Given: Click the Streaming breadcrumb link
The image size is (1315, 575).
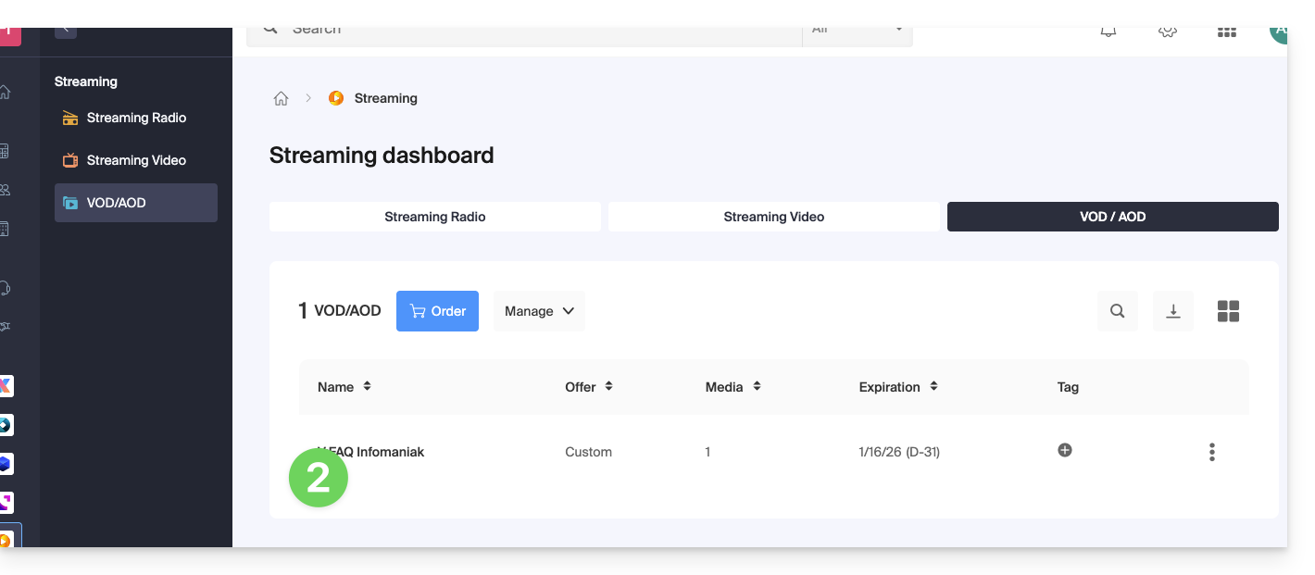Looking at the screenshot, I should pos(385,98).
